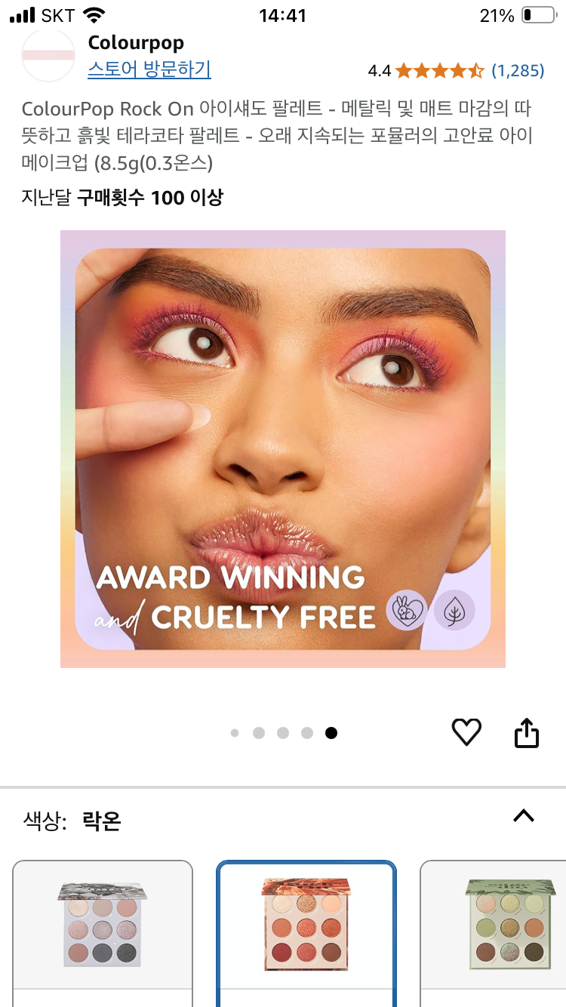566x1007 pixels.
Task: Tap the ColourPop Rock On product title
Action: [x=278, y=136]
